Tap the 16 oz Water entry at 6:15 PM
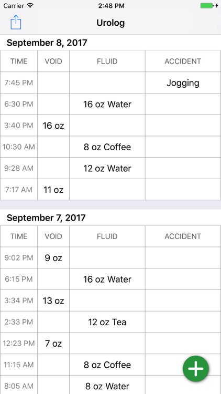 pyautogui.click(x=107, y=279)
